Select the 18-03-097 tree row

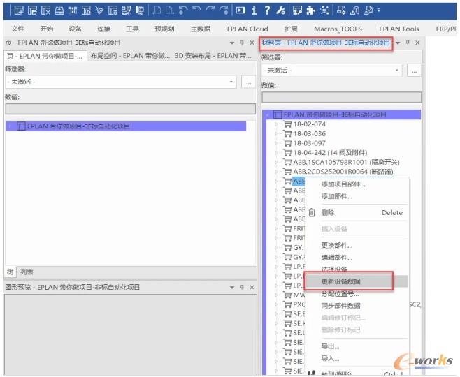tap(309, 143)
